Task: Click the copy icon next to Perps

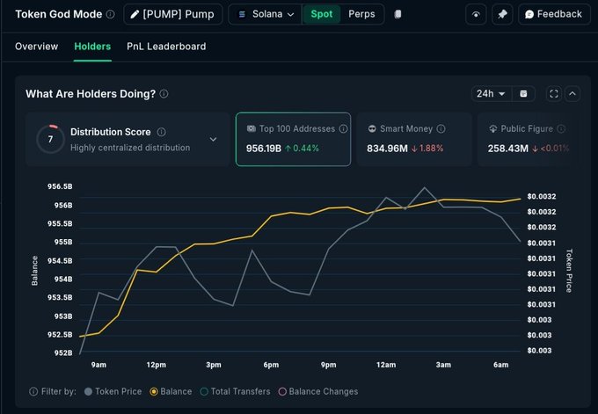Action: (398, 14)
